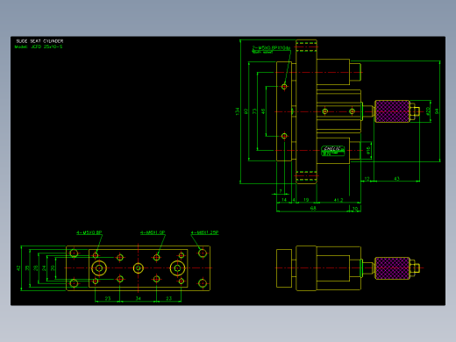Select the purple knurled knob, lower-right view
Image resolution: width=456 pixels, height=342 pixels.
pyautogui.click(x=392, y=268)
